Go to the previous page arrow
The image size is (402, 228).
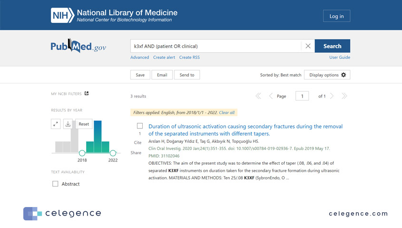(271, 96)
